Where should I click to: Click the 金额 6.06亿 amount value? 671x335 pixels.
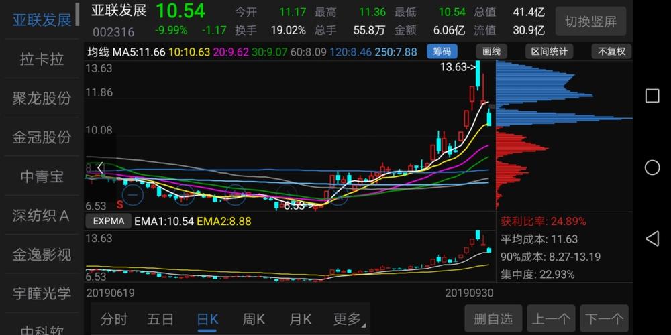448,30
